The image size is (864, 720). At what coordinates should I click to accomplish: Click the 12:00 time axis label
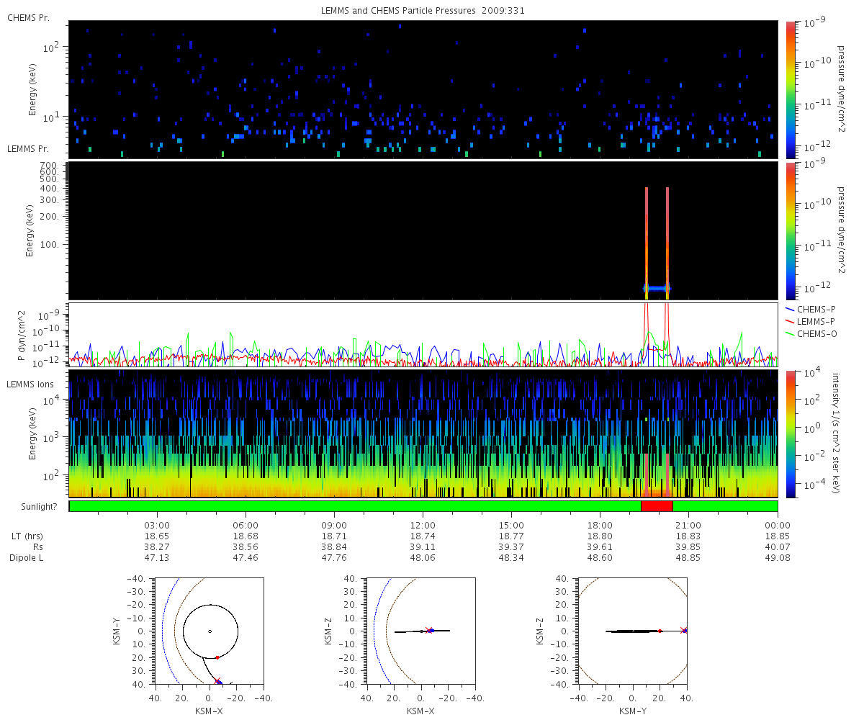(423, 526)
